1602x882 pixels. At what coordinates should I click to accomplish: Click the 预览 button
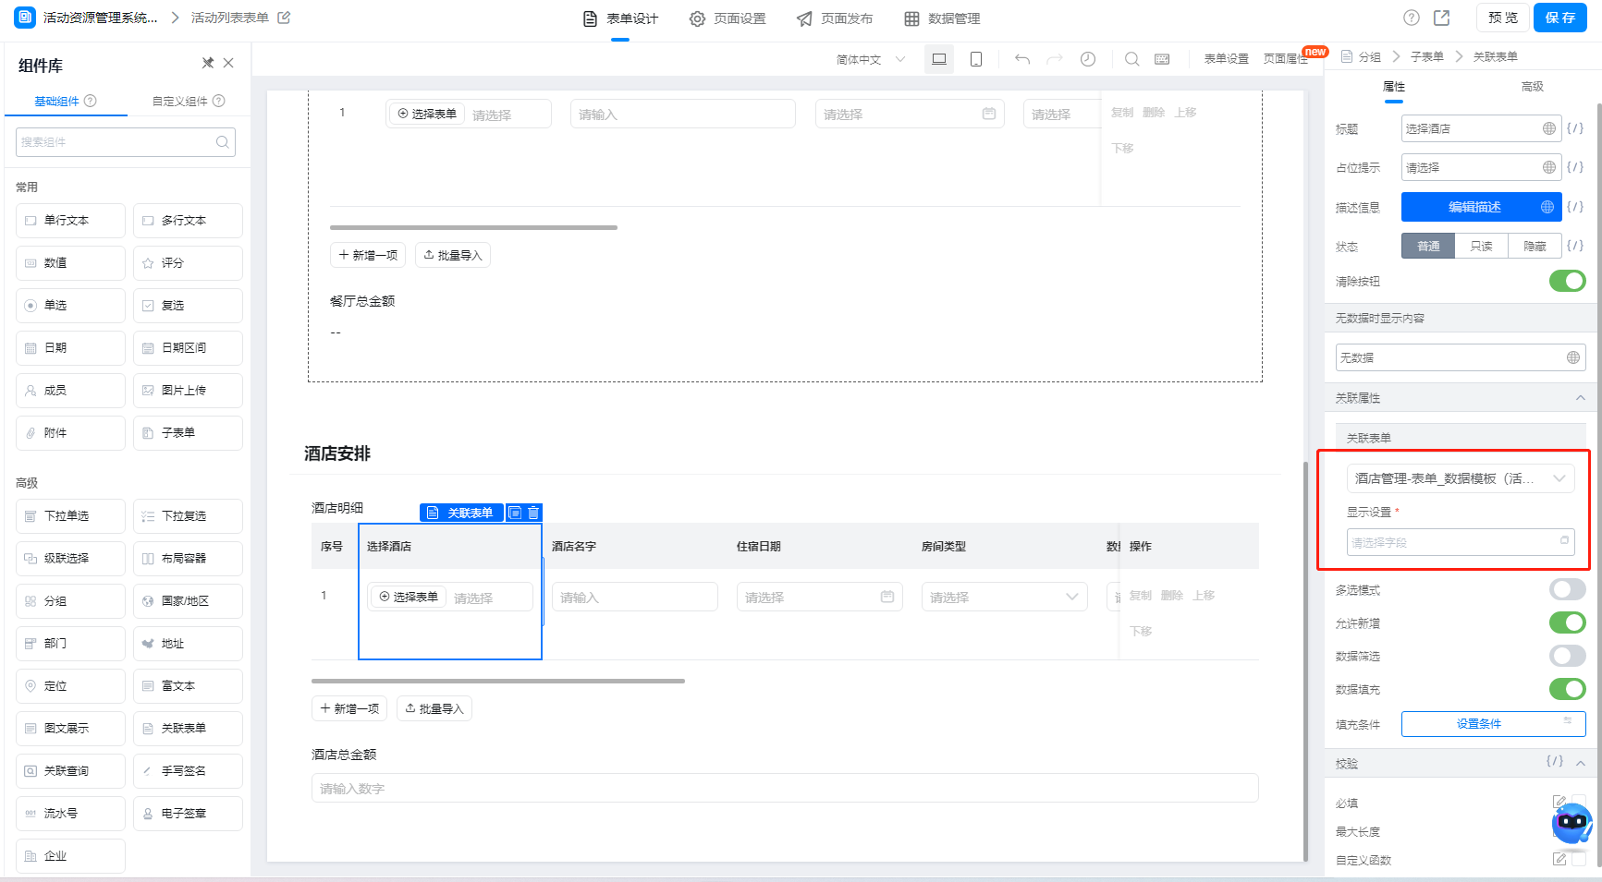pos(1503,18)
